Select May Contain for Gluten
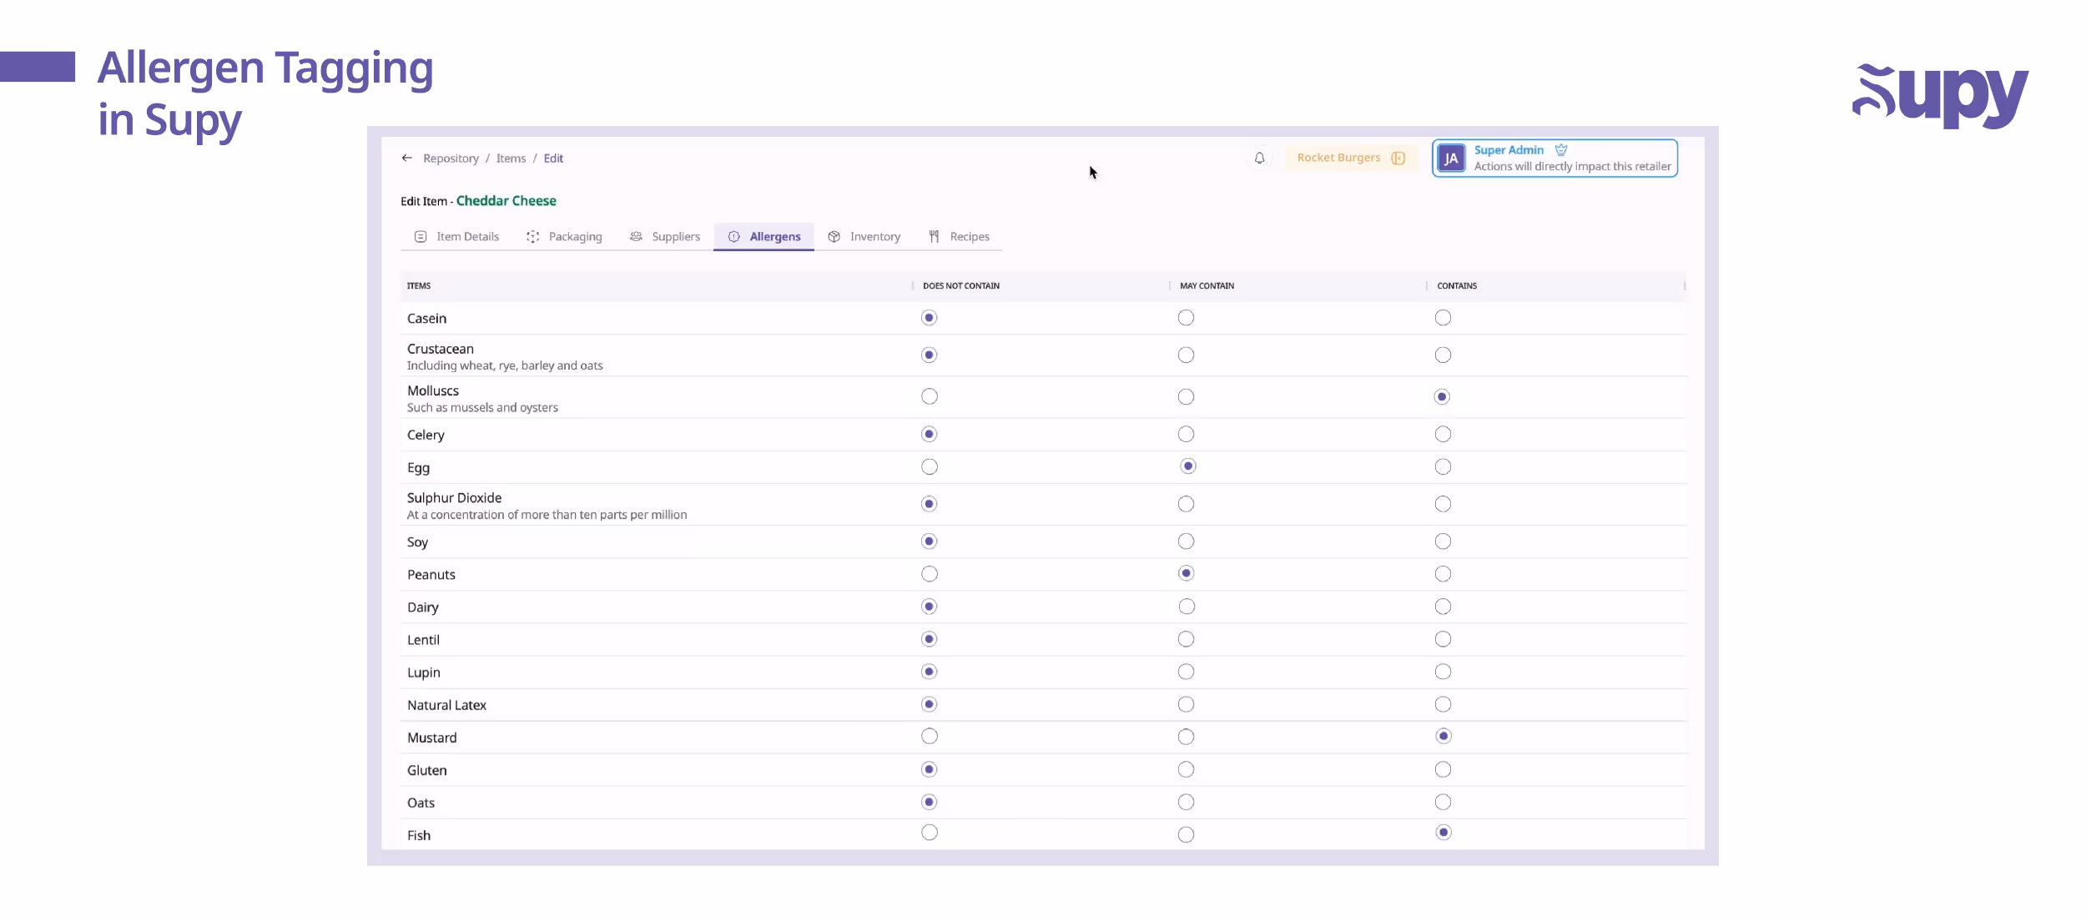The width and height of the screenshot is (2086, 921). pos(1186,769)
